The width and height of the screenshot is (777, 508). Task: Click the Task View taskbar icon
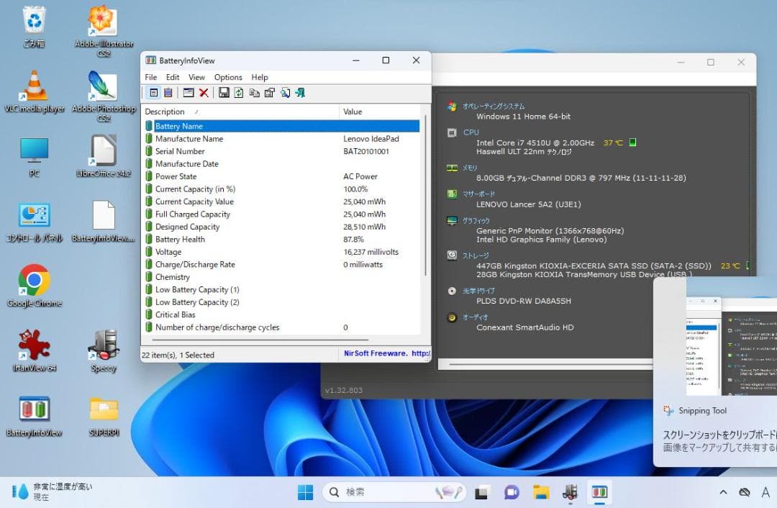tap(481, 492)
